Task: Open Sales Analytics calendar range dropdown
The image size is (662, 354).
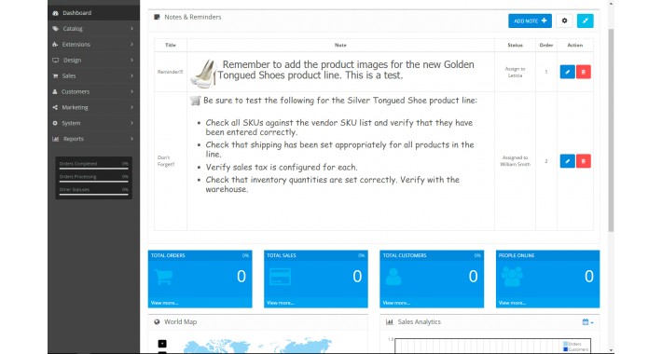Action: [587, 322]
